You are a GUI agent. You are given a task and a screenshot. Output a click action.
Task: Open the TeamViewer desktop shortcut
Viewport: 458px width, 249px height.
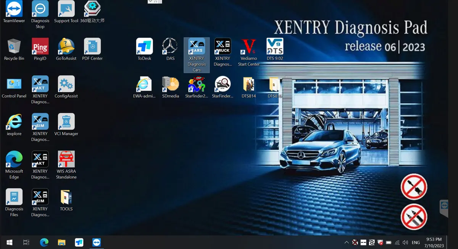(x=14, y=12)
